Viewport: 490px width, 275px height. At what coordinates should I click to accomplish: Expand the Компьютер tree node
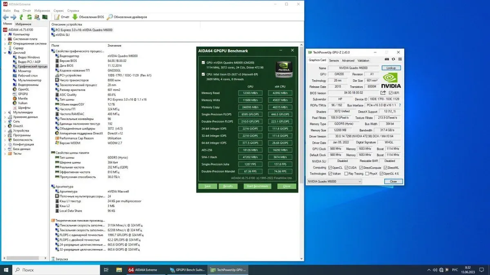click(x=5, y=35)
